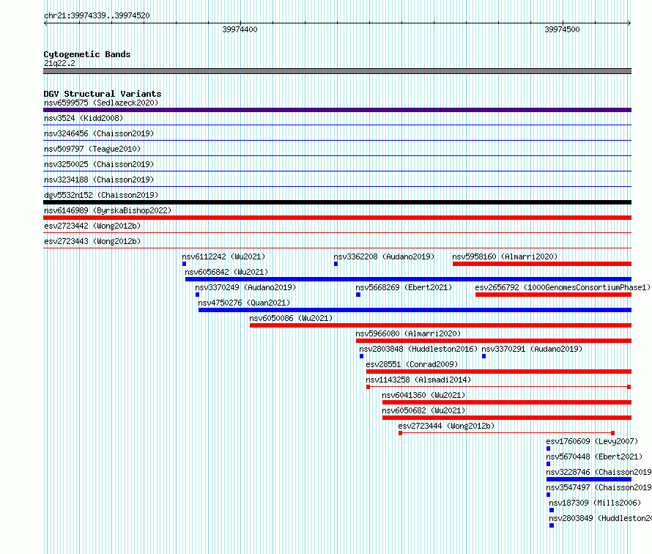The height and width of the screenshot is (554, 652).
Task: Click the blue nsv2803848 marker square
Action: coord(361,356)
